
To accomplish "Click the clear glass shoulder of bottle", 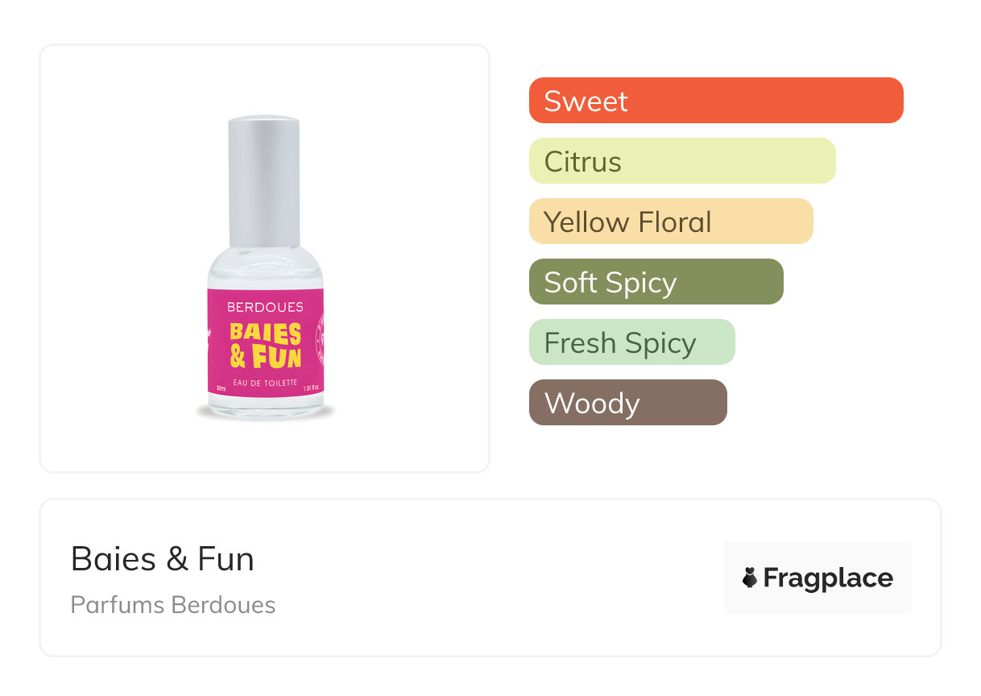I will point(264,267).
